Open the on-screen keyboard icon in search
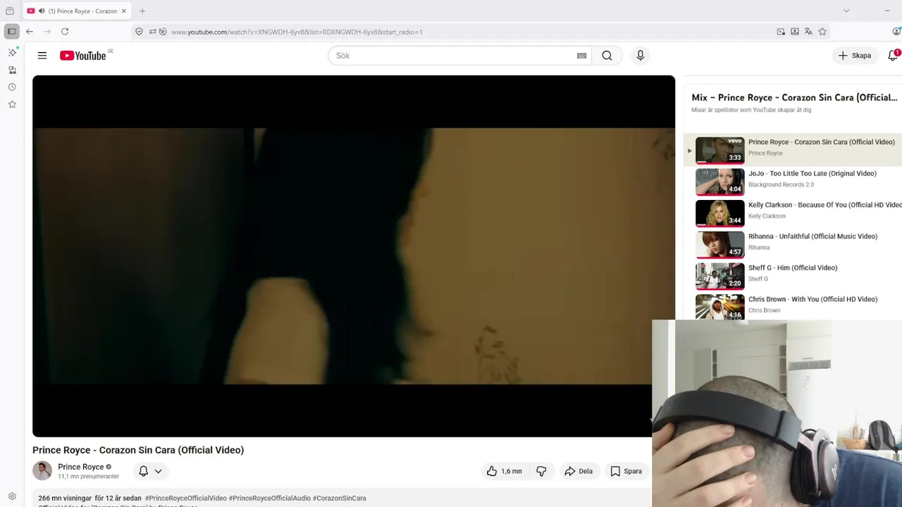Image resolution: width=902 pixels, height=507 pixels. pyautogui.click(x=581, y=56)
